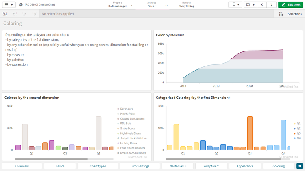Expand the Data manager dropdown arrow
Image resolution: width=305 pixels, height=171 pixels.
pos(133,6)
